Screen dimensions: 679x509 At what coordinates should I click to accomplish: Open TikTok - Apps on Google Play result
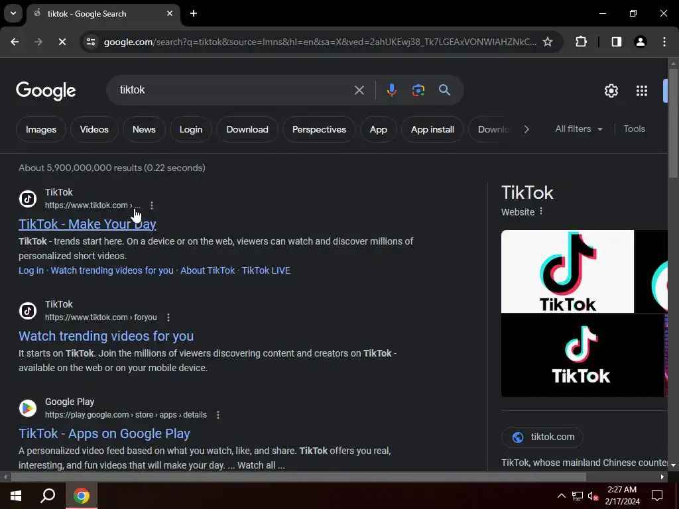tap(104, 433)
